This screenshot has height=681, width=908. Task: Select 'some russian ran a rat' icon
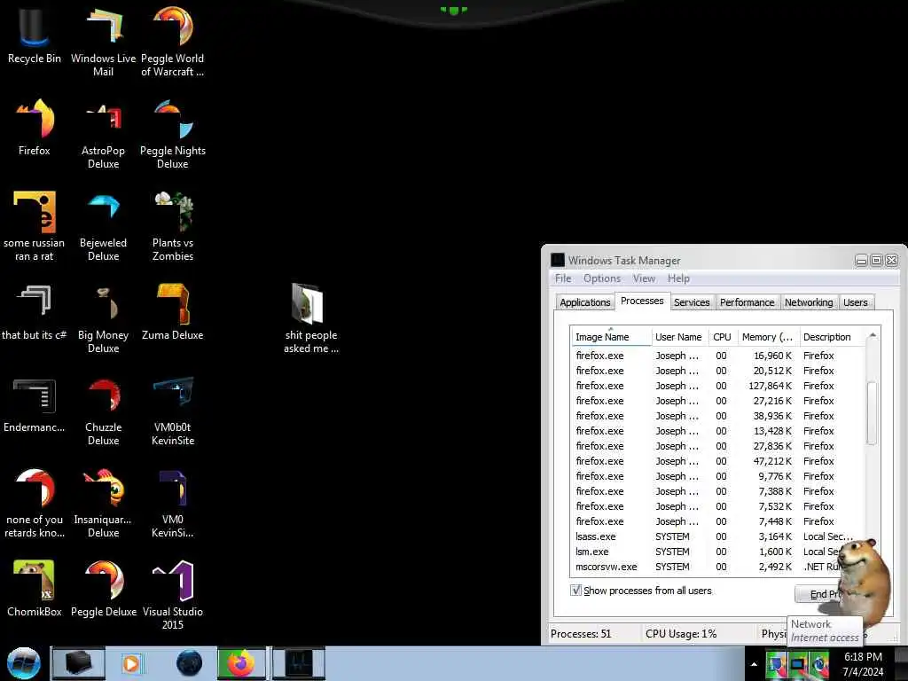(x=35, y=226)
